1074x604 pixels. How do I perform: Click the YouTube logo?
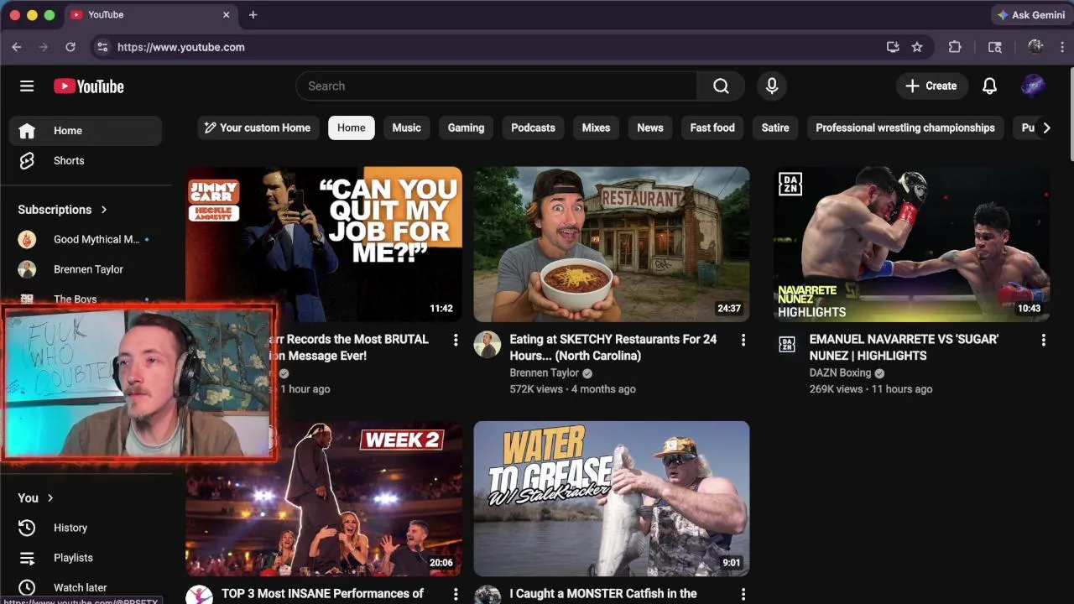[x=89, y=86]
